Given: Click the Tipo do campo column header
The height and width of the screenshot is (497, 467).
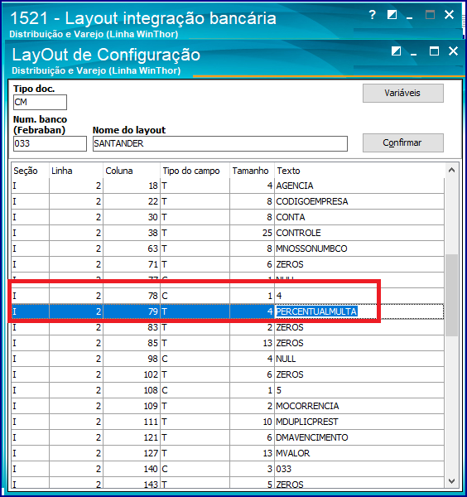Looking at the screenshot, I should [x=195, y=171].
